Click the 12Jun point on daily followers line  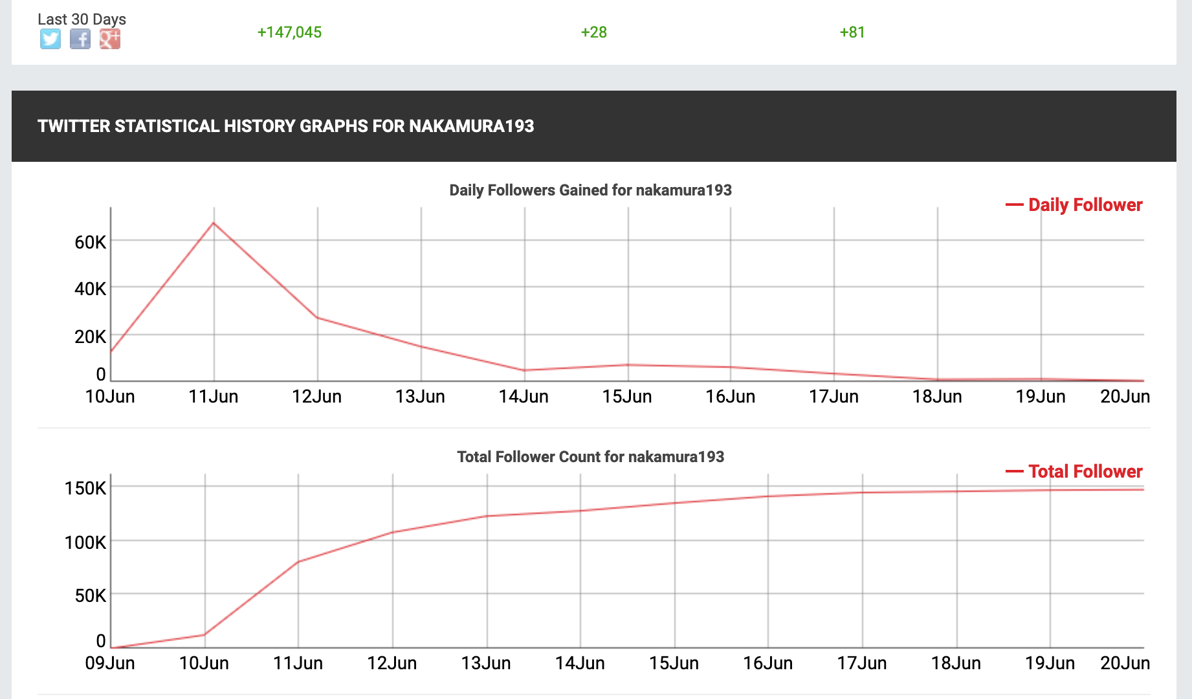point(317,318)
